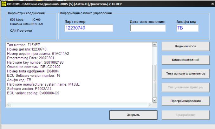
Task: Select the ECU variant coding 0x000004C5 line
Action: click(x=33, y=93)
